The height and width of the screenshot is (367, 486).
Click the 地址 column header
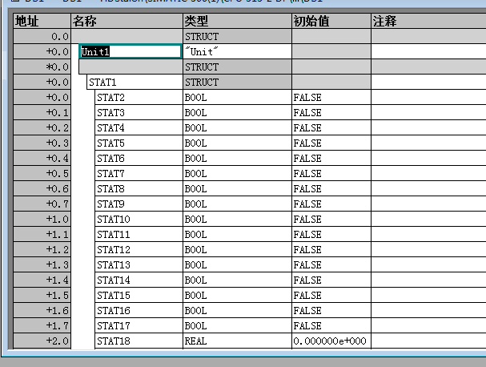pyautogui.click(x=42, y=21)
